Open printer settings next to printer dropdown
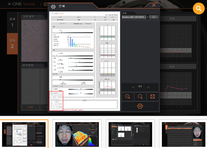Screen dimensions: 207x148 [154, 17]
